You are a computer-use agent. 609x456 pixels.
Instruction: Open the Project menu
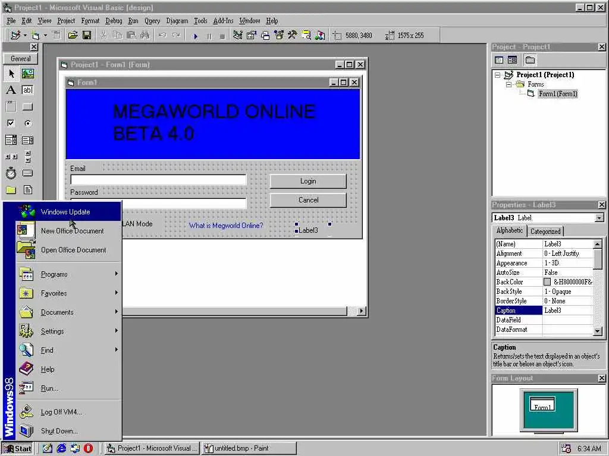(x=66, y=21)
